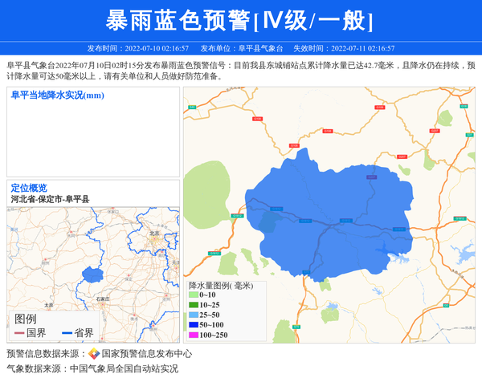Viewport: 482px width, 378px height.
Task: Click 石家庄 on the overview map
Action: click(102, 299)
